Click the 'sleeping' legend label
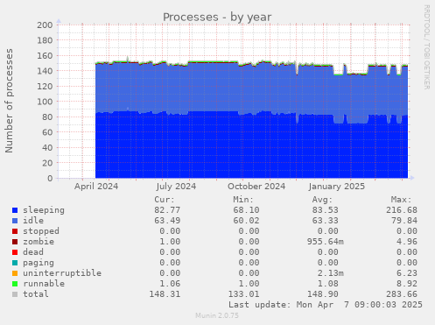Image resolution: width=435 pixels, height=325 pixels. 44,210
